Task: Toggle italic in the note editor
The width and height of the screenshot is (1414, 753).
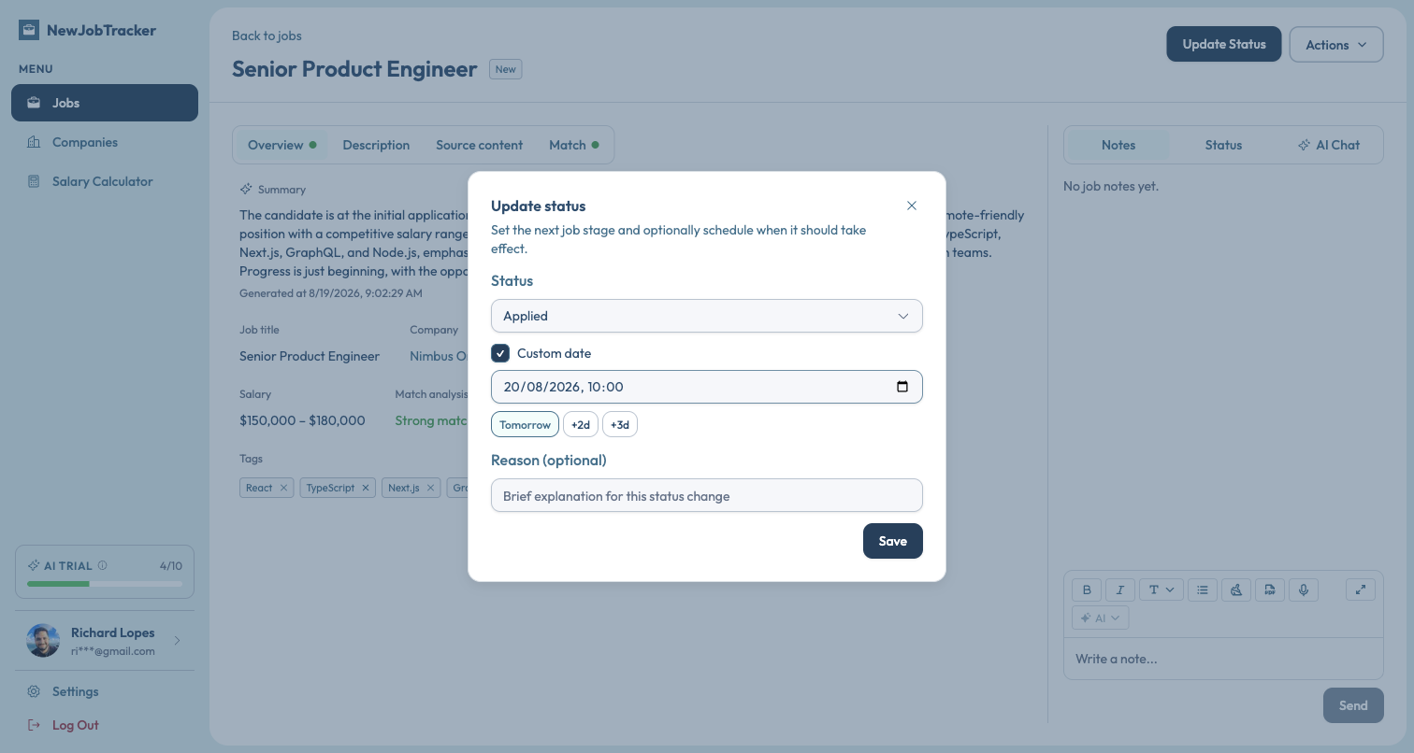Action: [x=1120, y=590]
